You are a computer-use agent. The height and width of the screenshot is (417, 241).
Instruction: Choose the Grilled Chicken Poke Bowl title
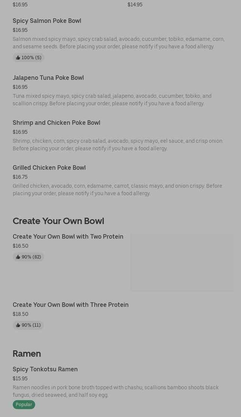(49, 167)
